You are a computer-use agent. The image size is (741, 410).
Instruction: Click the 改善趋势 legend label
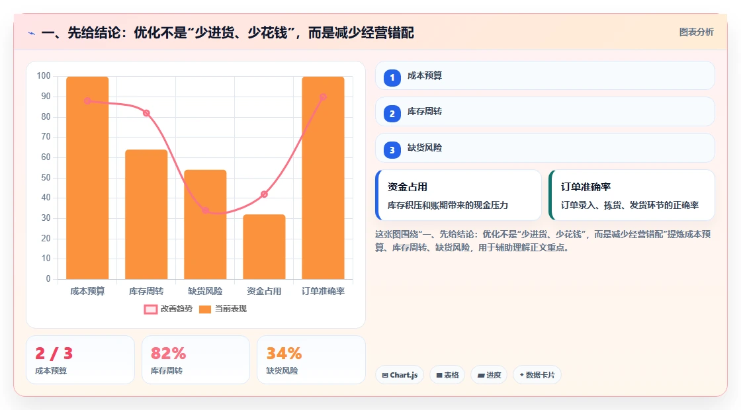(176, 309)
